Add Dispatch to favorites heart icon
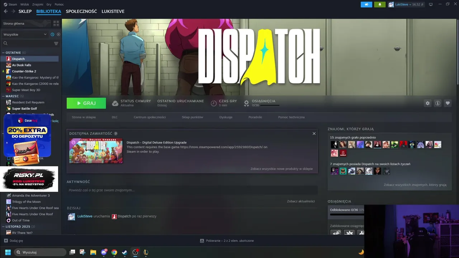The height and width of the screenshot is (258, 459). tap(448, 103)
